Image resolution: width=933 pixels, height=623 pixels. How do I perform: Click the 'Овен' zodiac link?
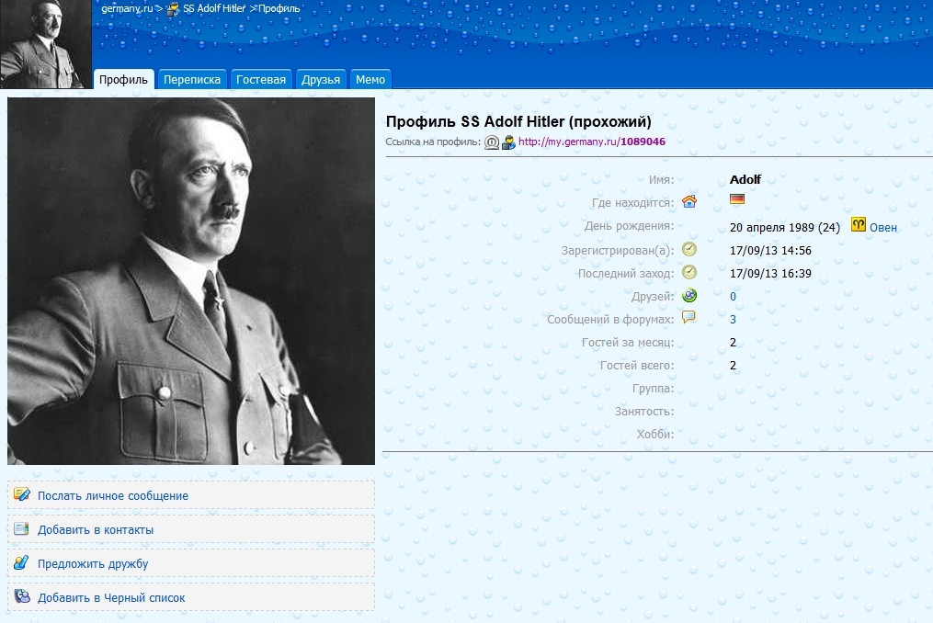click(883, 227)
